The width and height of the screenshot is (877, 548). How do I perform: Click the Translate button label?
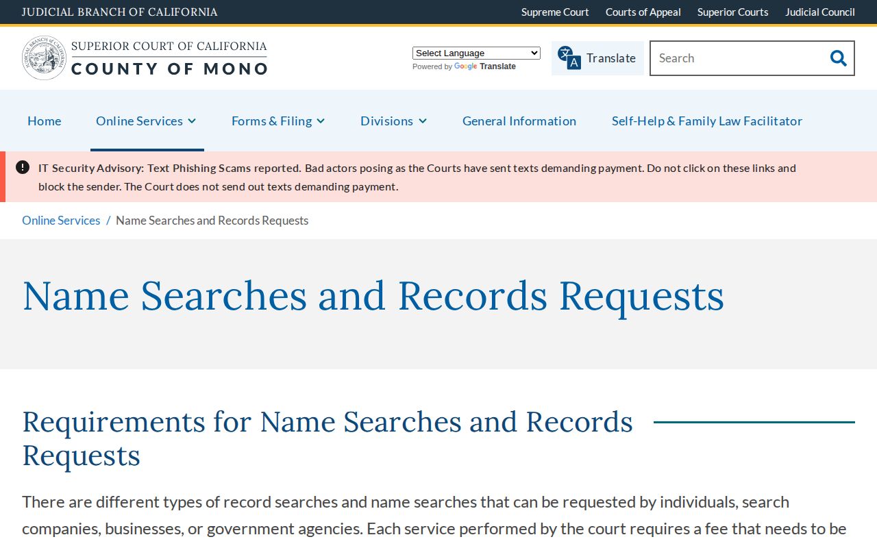coord(611,58)
